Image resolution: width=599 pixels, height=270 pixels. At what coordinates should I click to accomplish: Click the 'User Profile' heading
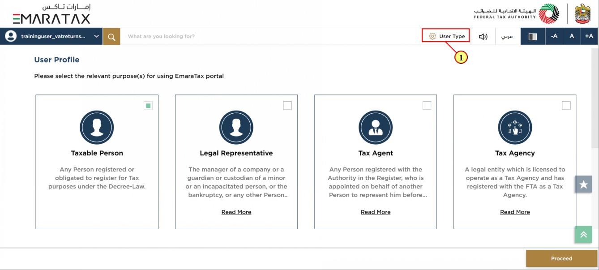coord(57,60)
